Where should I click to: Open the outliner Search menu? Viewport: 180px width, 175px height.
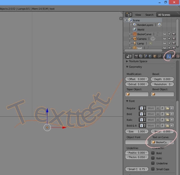click(x=149, y=15)
